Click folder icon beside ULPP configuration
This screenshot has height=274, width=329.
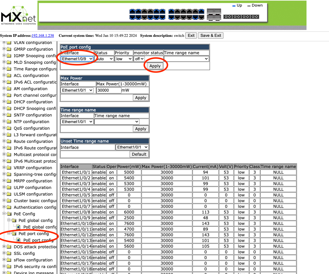pyautogui.click(x=9, y=188)
